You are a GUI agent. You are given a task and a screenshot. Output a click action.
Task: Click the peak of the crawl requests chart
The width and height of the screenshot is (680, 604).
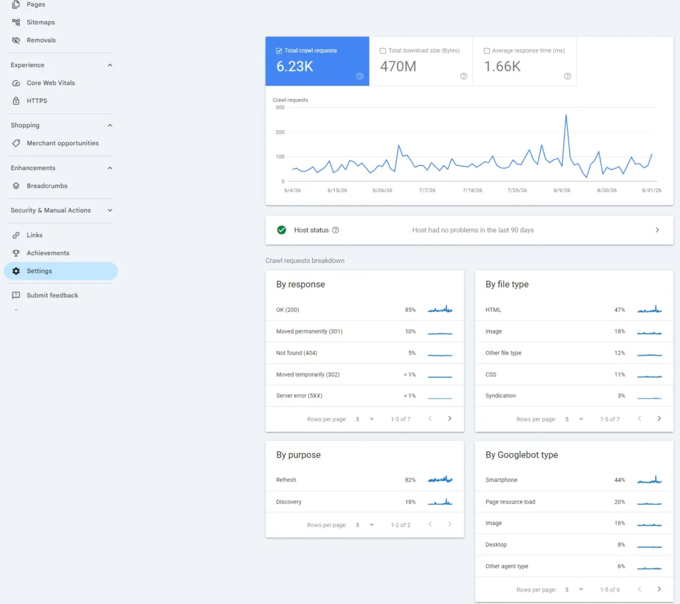click(566, 116)
